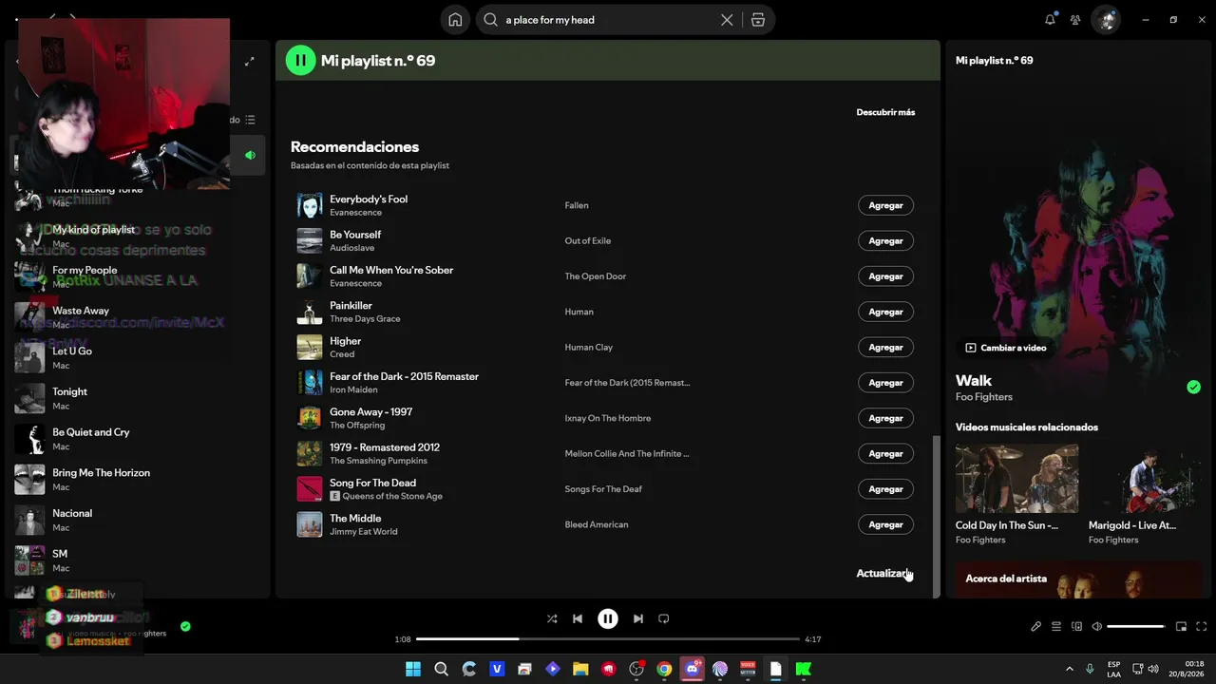The width and height of the screenshot is (1216, 684).
Task: Go to artist Iron Maiden
Action: 353,389
